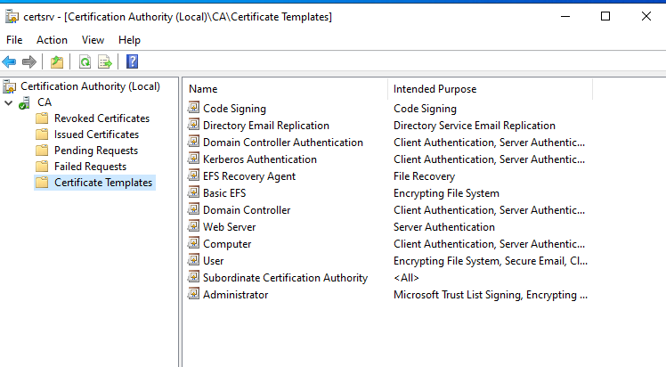Image resolution: width=666 pixels, height=367 pixels.
Task: Open the Action menu
Action: [52, 40]
